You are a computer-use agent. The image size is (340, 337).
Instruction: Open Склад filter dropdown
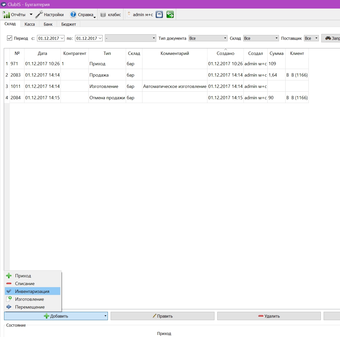261,38
